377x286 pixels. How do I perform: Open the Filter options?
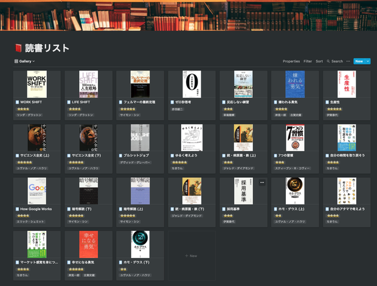(x=308, y=61)
